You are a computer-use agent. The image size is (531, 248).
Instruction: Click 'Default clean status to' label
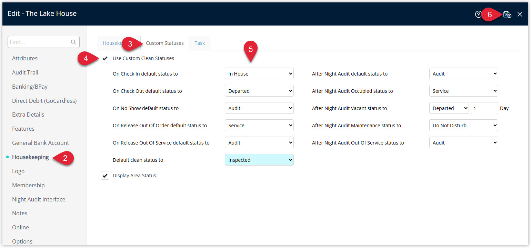[x=138, y=160]
